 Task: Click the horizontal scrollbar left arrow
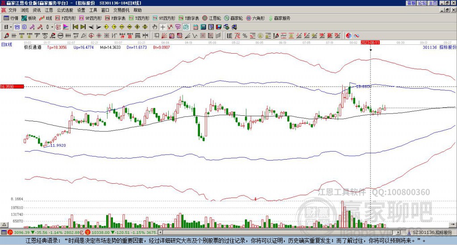(160, 232)
